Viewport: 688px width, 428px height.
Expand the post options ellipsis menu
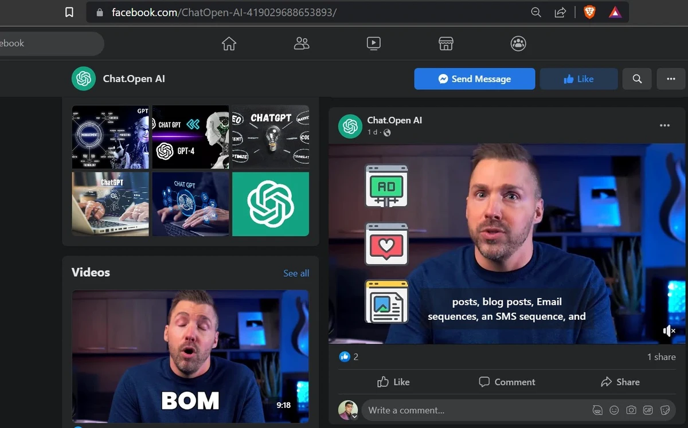pyautogui.click(x=664, y=125)
